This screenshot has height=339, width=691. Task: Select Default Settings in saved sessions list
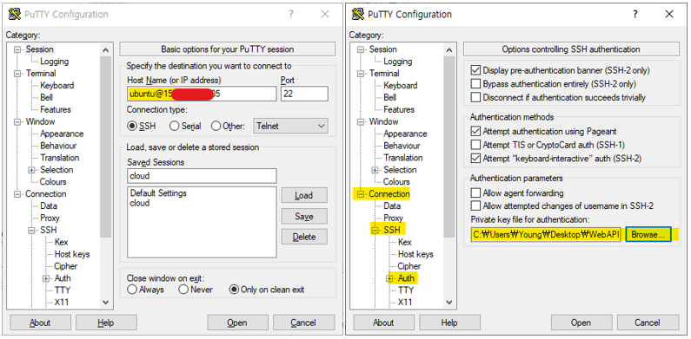(158, 193)
